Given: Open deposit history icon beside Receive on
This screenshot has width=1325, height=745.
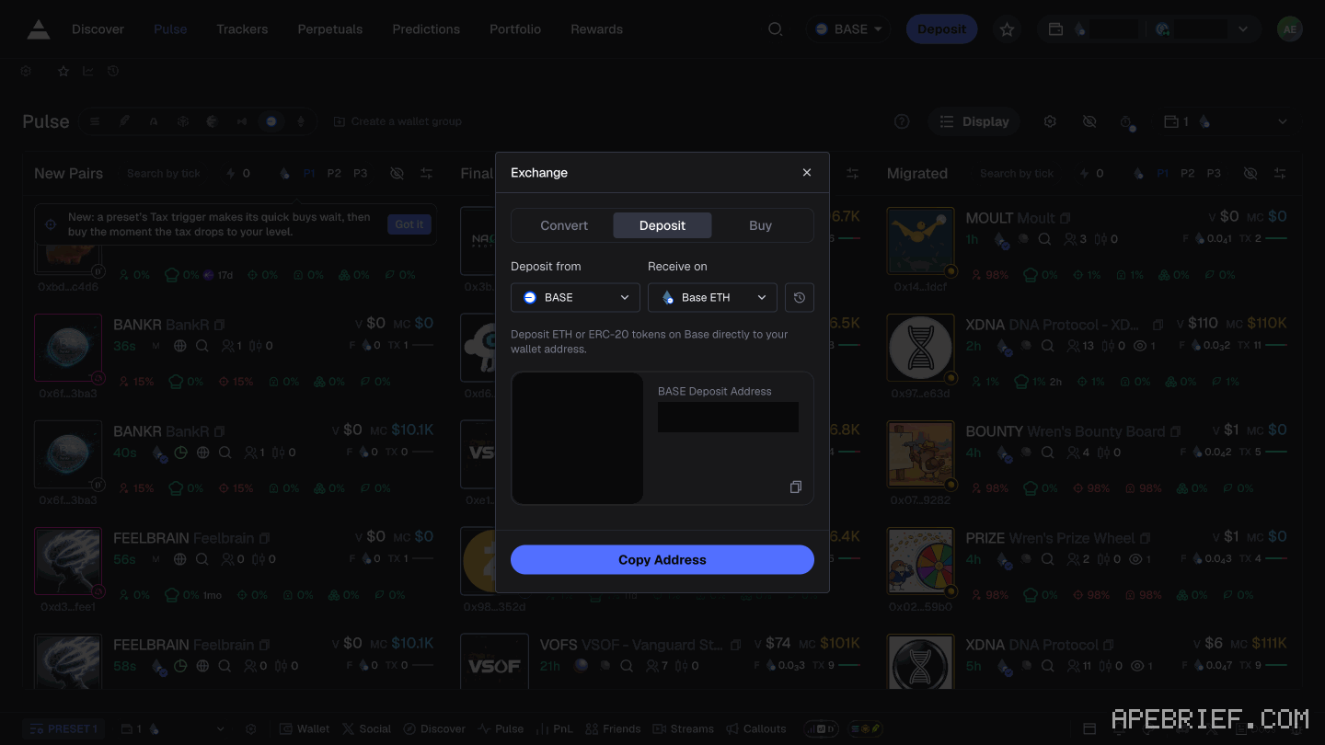Looking at the screenshot, I should pyautogui.click(x=800, y=297).
